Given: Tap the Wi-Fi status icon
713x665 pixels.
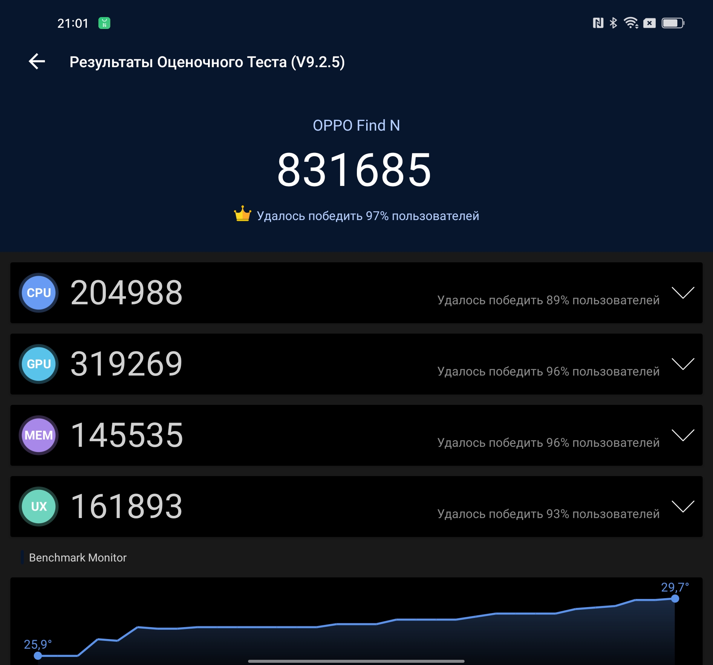Looking at the screenshot, I should [x=631, y=23].
